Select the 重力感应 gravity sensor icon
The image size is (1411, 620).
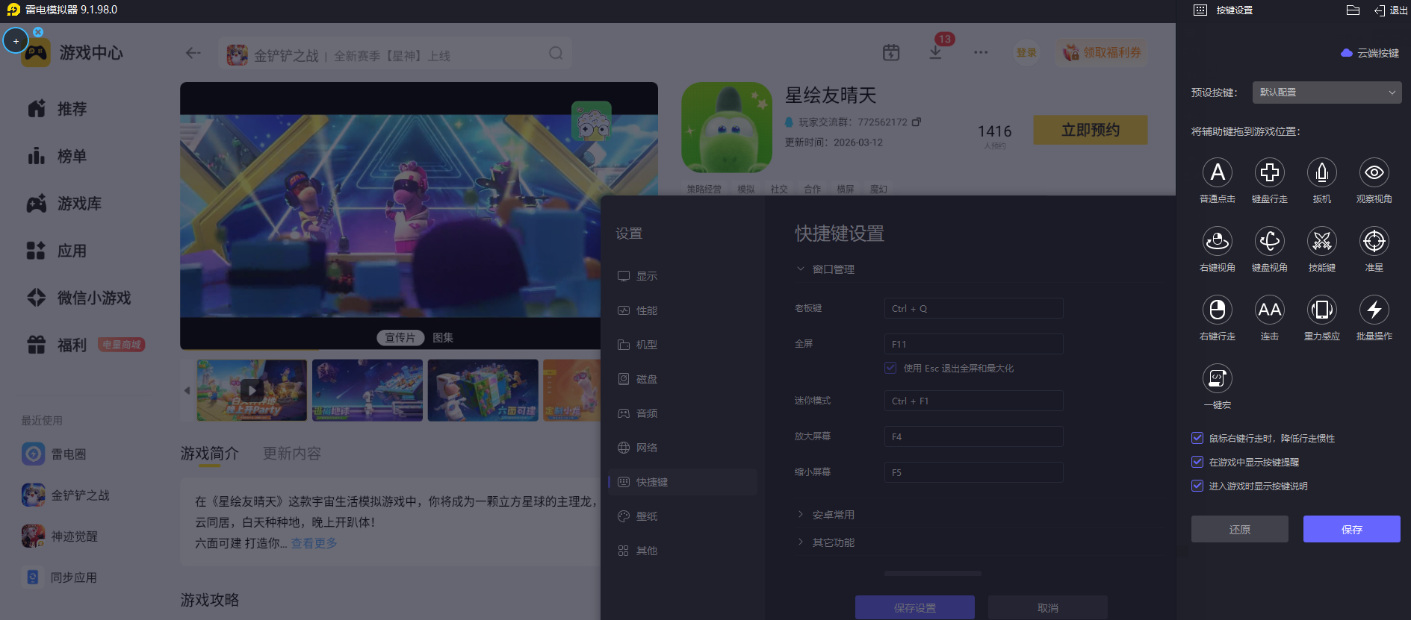(1321, 310)
